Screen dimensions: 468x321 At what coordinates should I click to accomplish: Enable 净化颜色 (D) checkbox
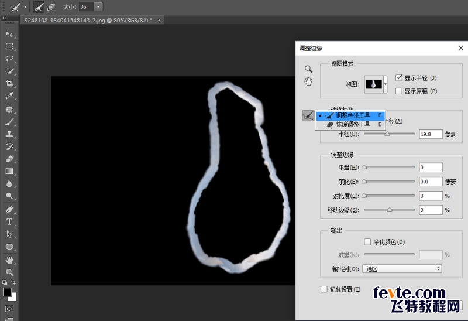pyautogui.click(x=367, y=241)
